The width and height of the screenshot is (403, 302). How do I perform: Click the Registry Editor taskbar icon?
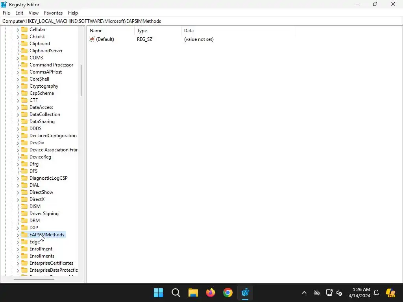(x=245, y=293)
